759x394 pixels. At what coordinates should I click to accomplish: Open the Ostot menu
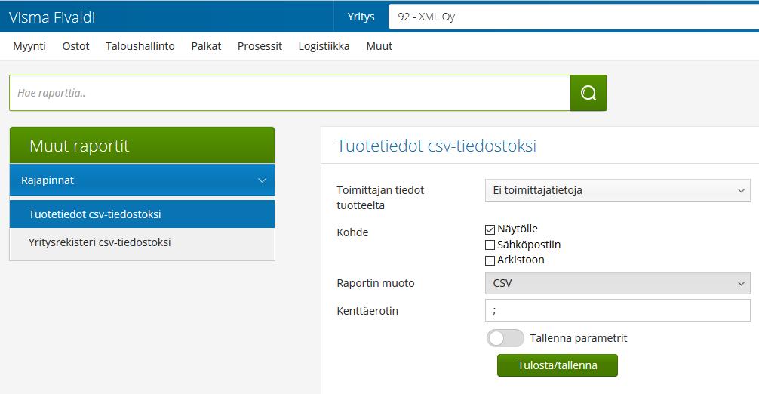click(76, 46)
